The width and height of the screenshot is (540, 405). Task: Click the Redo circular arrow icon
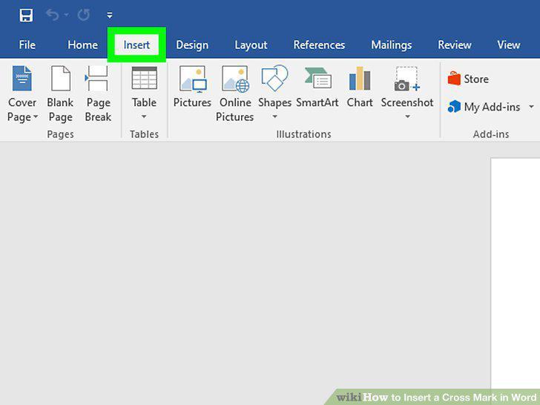tap(83, 15)
